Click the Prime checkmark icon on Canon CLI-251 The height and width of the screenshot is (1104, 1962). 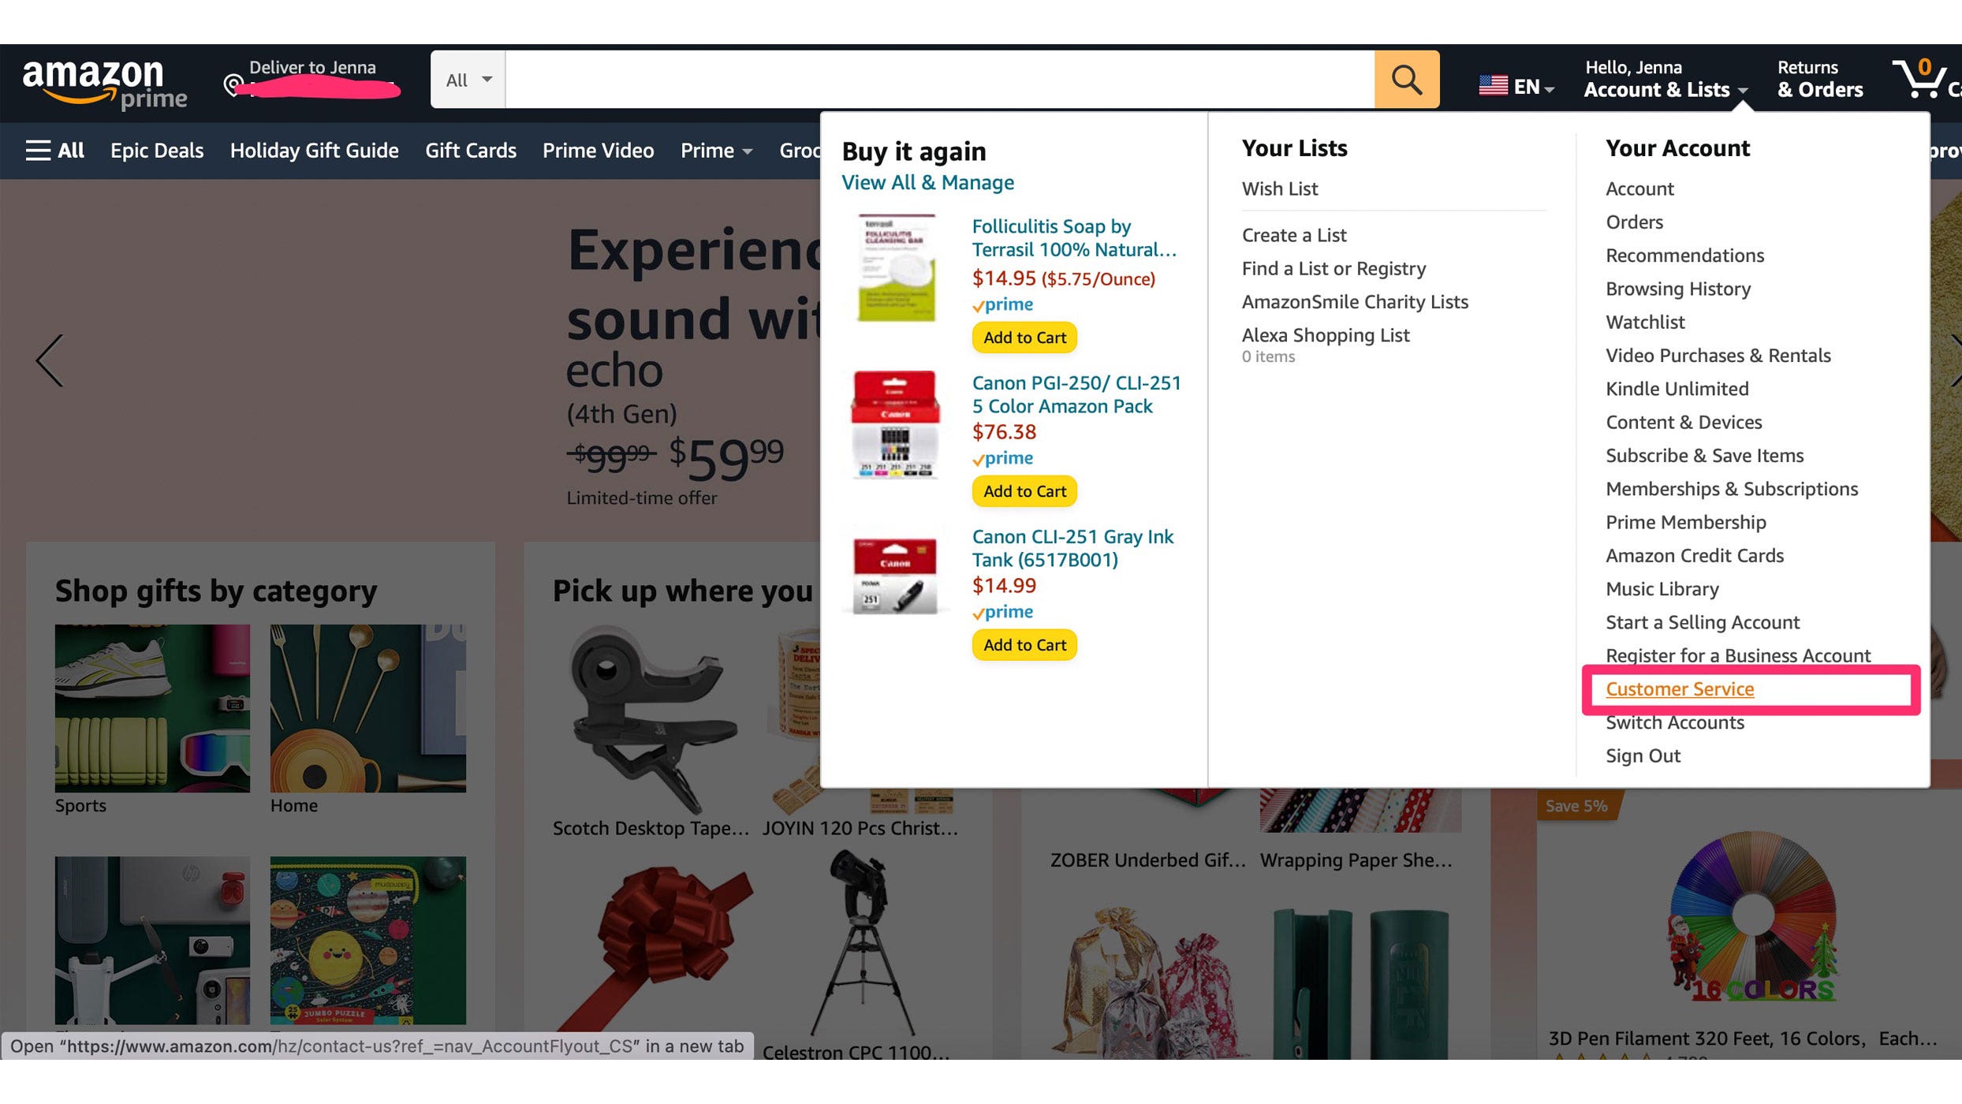(979, 612)
